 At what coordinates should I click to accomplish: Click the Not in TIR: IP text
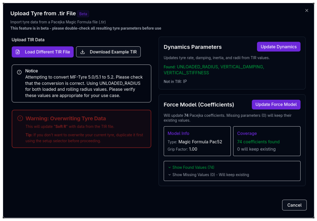pyautogui.click(x=175, y=81)
